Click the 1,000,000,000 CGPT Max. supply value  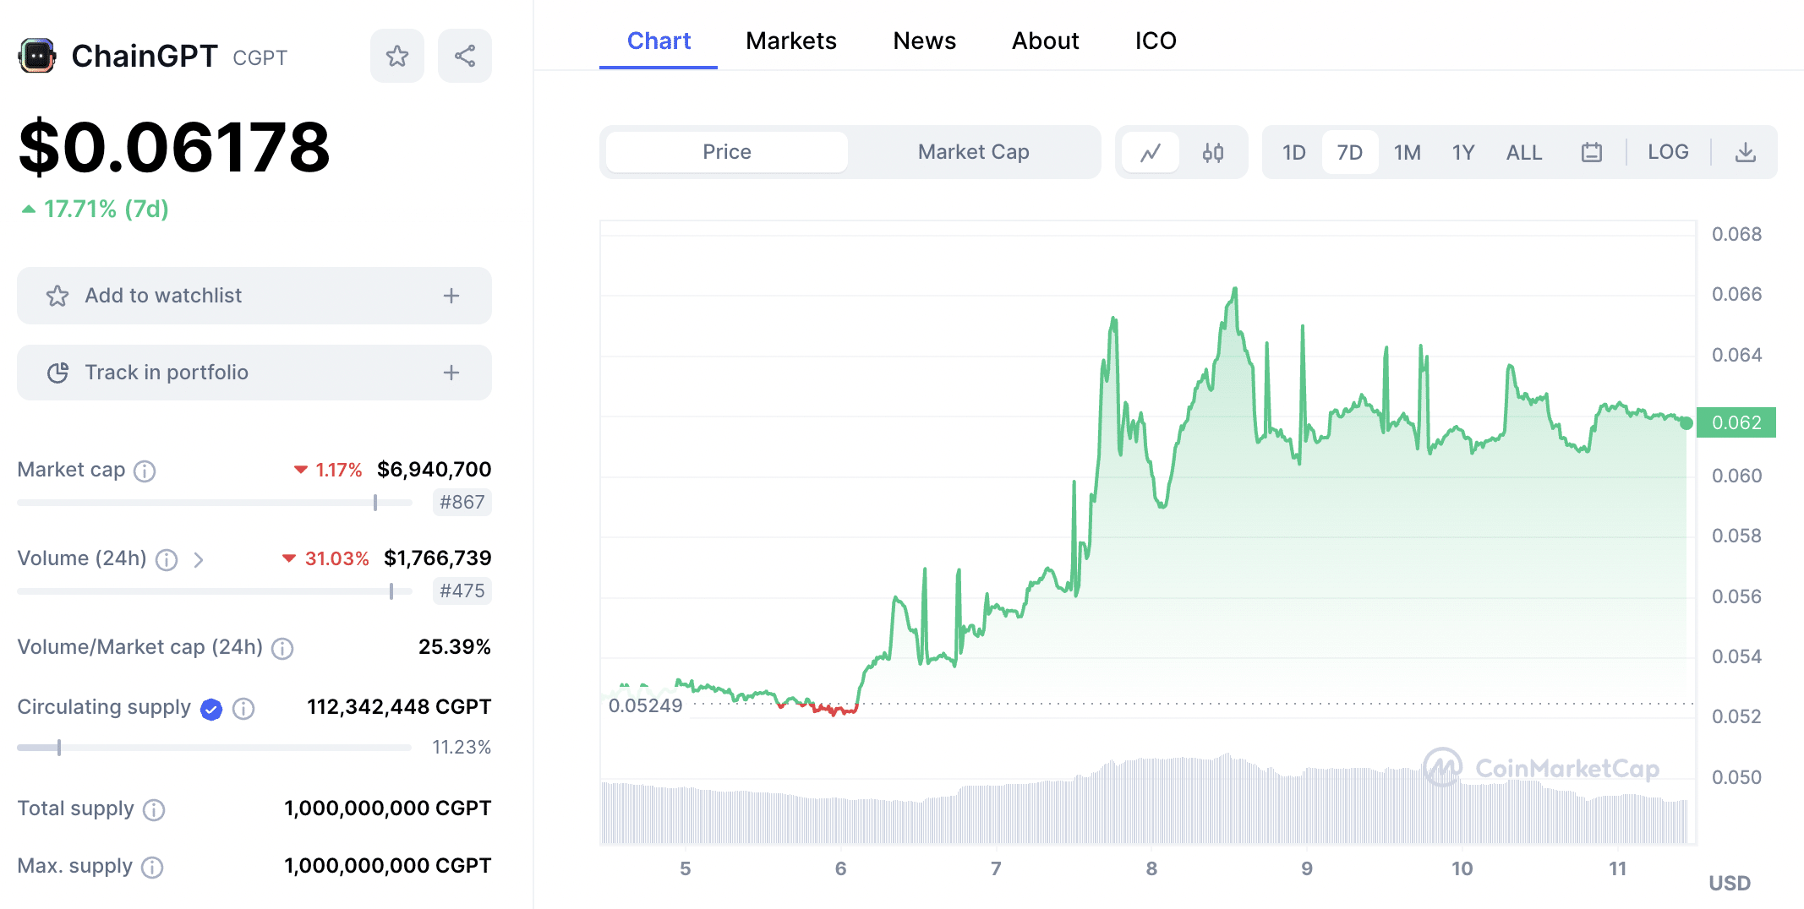(x=388, y=866)
